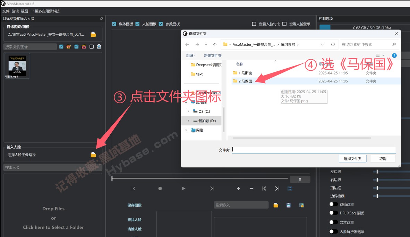Refresh the folder dialog listing
410x237 pixels.
click(x=333, y=44)
